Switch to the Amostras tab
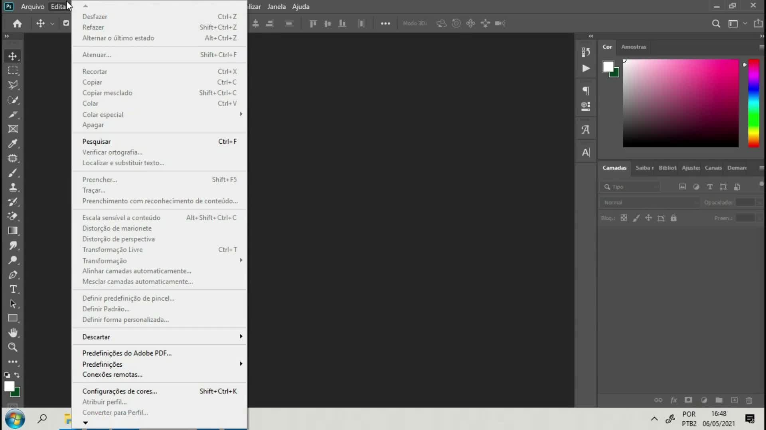The image size is (766, 430). tap(634, 47)
